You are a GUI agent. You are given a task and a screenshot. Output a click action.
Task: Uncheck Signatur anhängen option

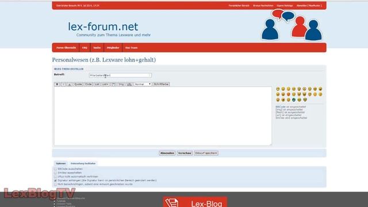(55, 181)
